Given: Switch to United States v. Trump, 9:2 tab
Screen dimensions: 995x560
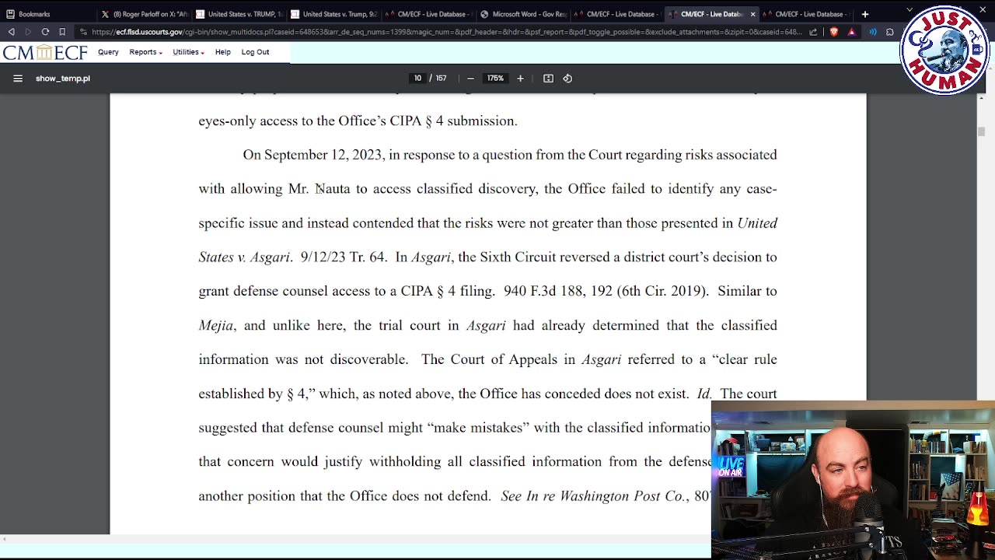Looking at the screenshot, I should (x=333, y=14).
